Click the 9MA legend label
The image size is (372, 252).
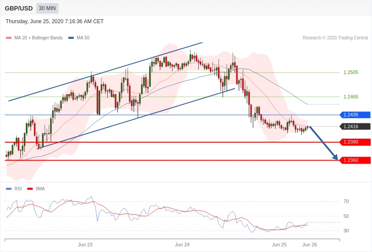[x=40, y=189]
